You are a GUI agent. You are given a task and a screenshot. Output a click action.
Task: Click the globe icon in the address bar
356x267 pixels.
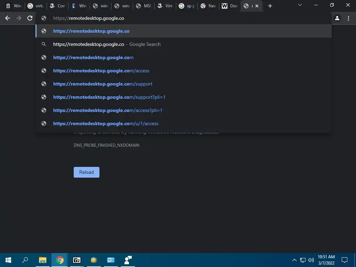point(44,18)
